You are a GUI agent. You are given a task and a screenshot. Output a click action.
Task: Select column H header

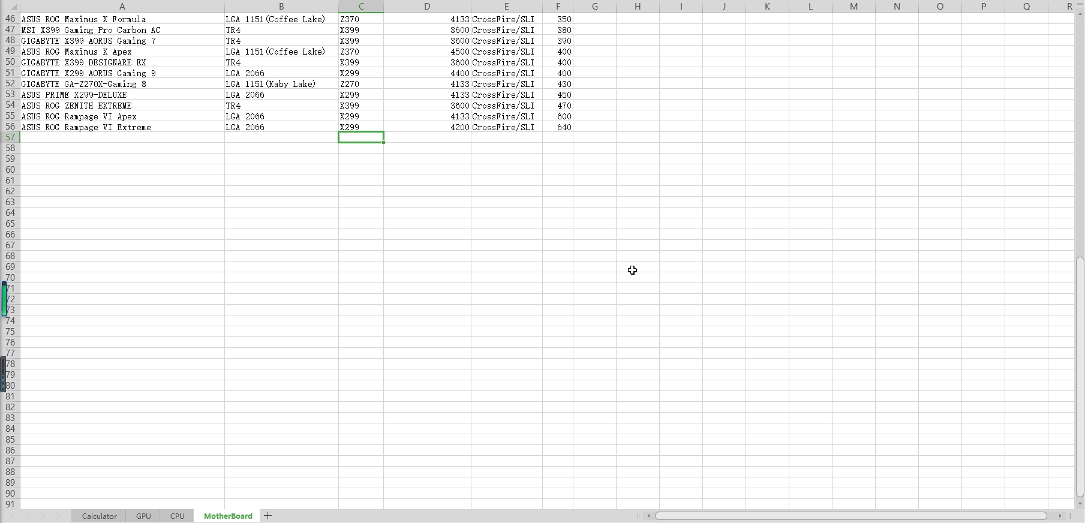point(638,7)
